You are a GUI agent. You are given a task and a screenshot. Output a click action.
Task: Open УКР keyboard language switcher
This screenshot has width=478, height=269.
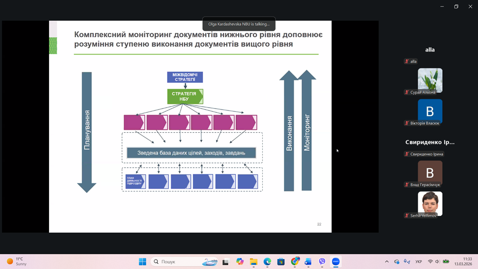(x=418, y=261)
